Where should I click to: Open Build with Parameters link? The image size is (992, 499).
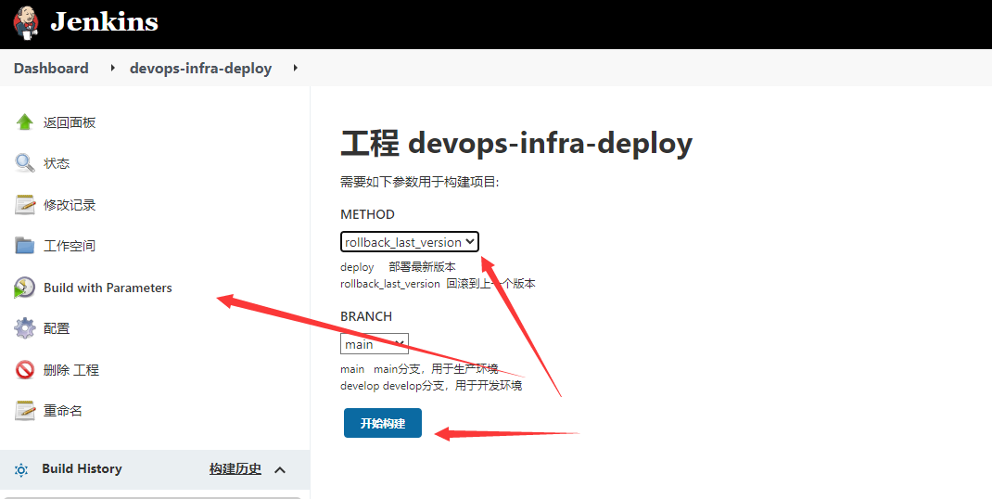click(x=108, y=288)
